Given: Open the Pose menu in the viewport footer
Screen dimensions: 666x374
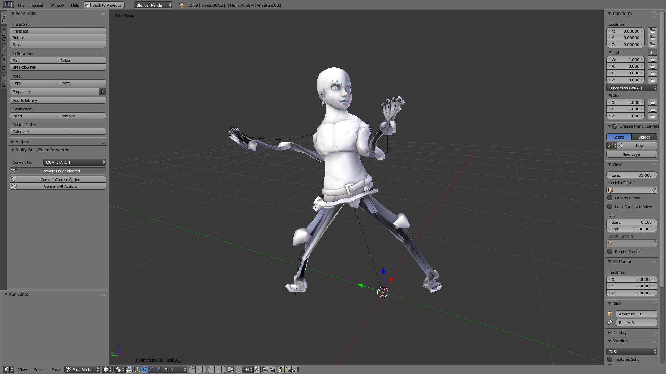Looking at the screenshot, I should [x=55, y=369].
